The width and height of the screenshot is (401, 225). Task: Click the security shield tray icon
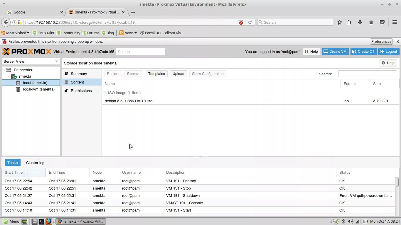[x=336, y=221]
